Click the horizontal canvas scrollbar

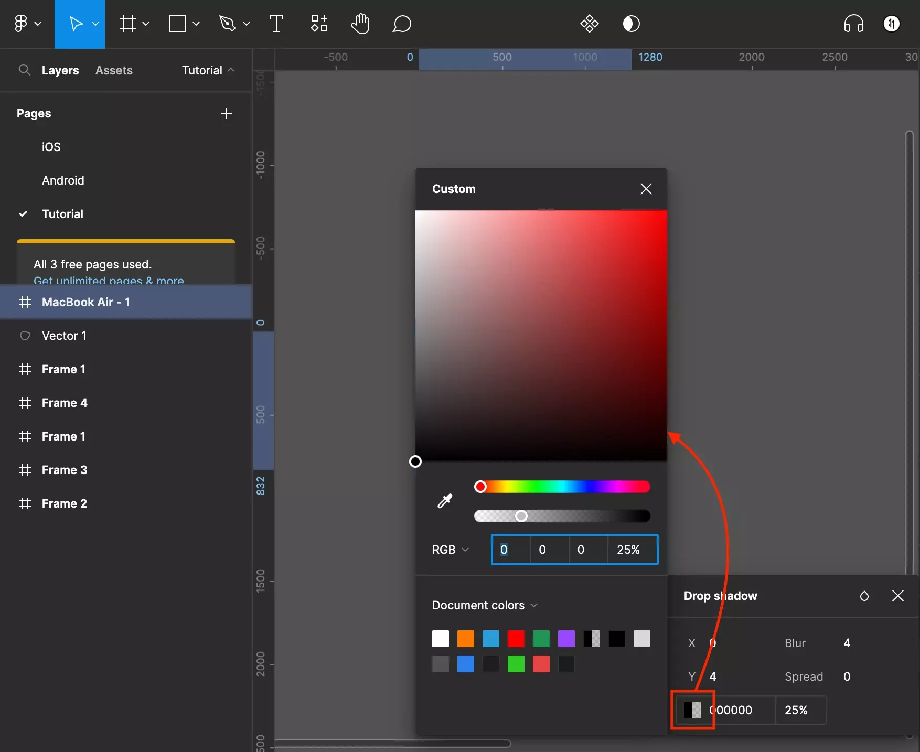click(392, 743)
